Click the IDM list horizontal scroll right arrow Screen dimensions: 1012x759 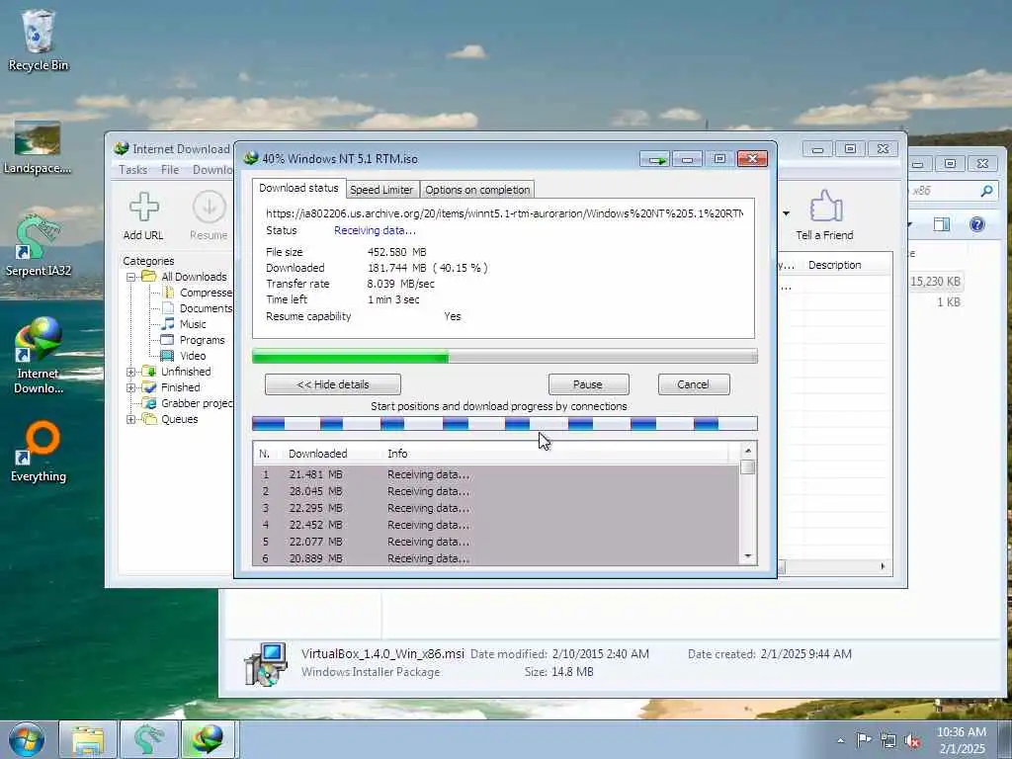point(883,566)
